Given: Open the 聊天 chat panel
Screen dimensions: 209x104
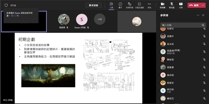Looking at the screenshot, I should [x=120, y=5].
